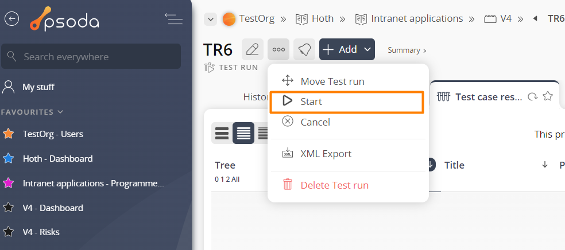Open the Add button dropdown arrow

(367, 49)
